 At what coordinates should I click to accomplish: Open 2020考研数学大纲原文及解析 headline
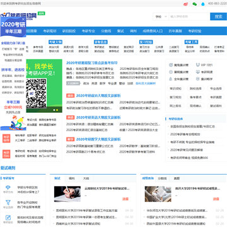tap(98, 139)
